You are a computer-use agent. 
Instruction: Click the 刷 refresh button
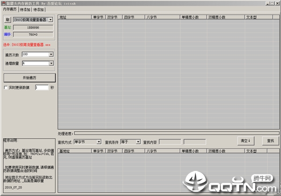(x=7, y=20)
